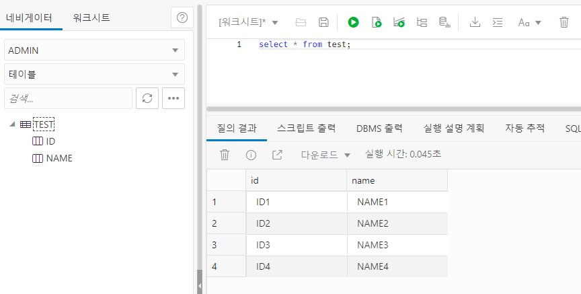581x294 pixels.
Task: Click the Download editor content icon
Action: (475, 22)
